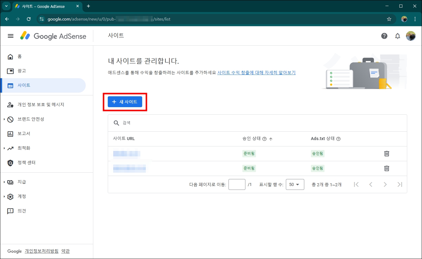Open the Google account profile avatar

point(411,36)
